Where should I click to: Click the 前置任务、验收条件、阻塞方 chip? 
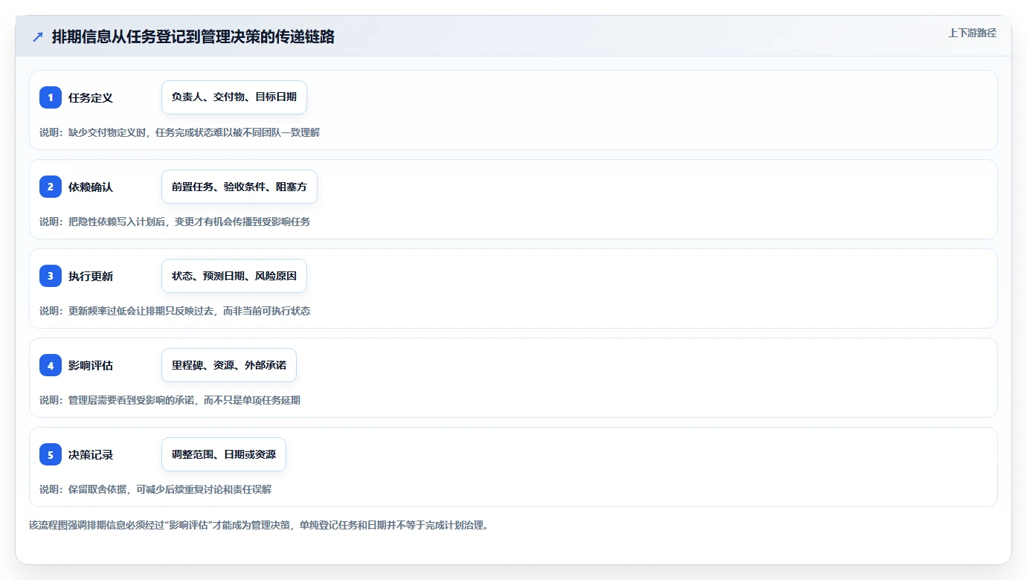pyautogui.click(x=239, y=187)
